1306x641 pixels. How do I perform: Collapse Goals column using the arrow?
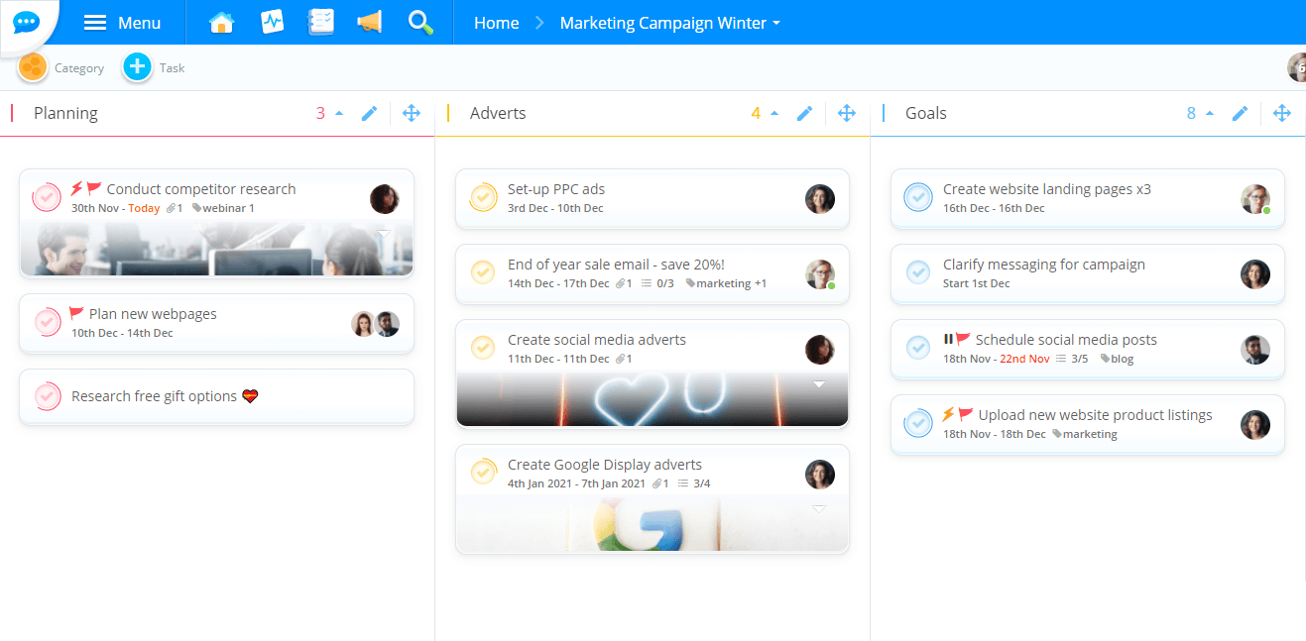tap(1210, 114)
